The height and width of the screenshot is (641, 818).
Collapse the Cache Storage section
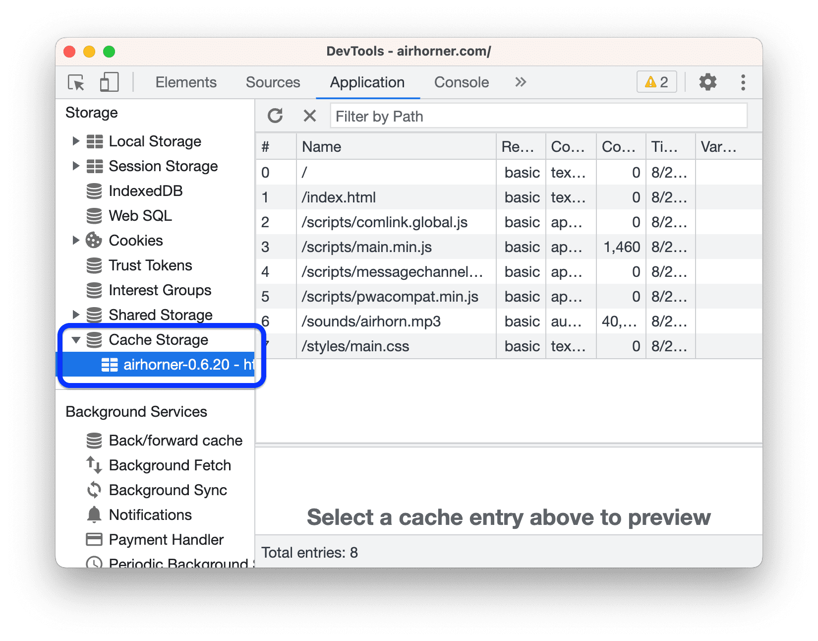[76, 340]
